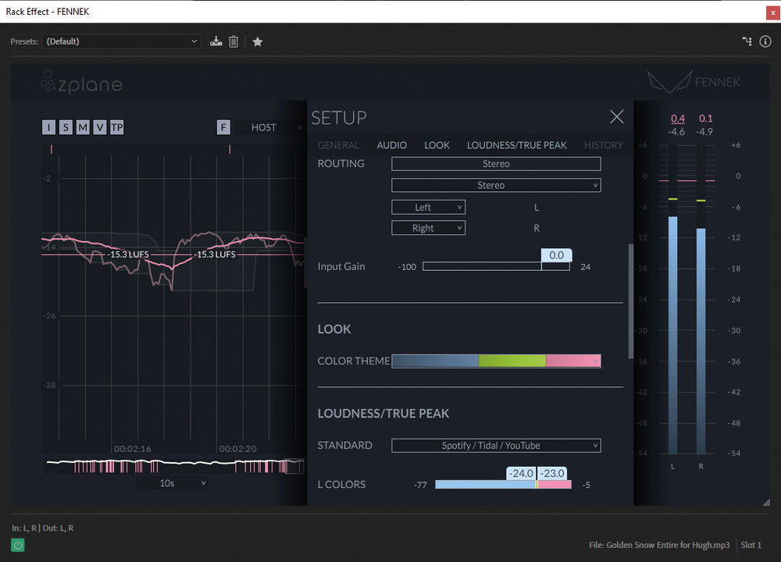The width and height of the screenshot is (781, 562).
Task: Click the 00:02:20 time label
Action: (x=237, y=449)
